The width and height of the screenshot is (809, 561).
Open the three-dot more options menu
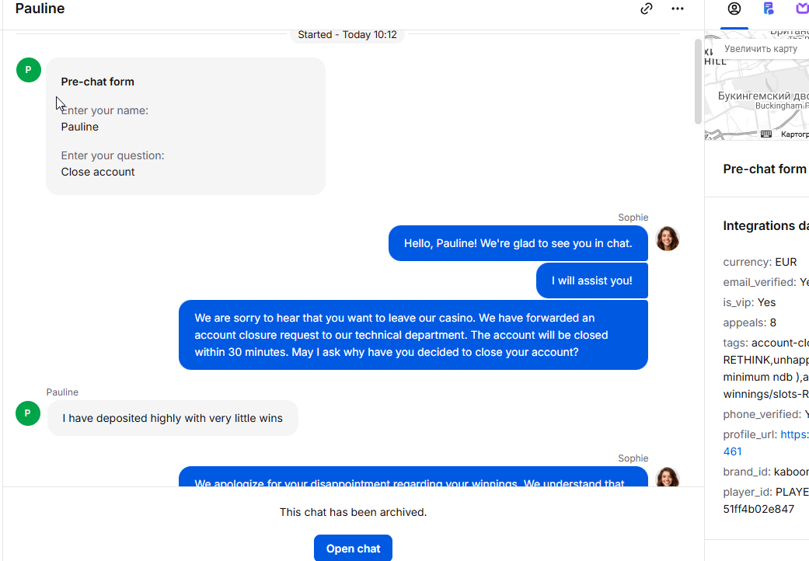click(x=678, y=9)
